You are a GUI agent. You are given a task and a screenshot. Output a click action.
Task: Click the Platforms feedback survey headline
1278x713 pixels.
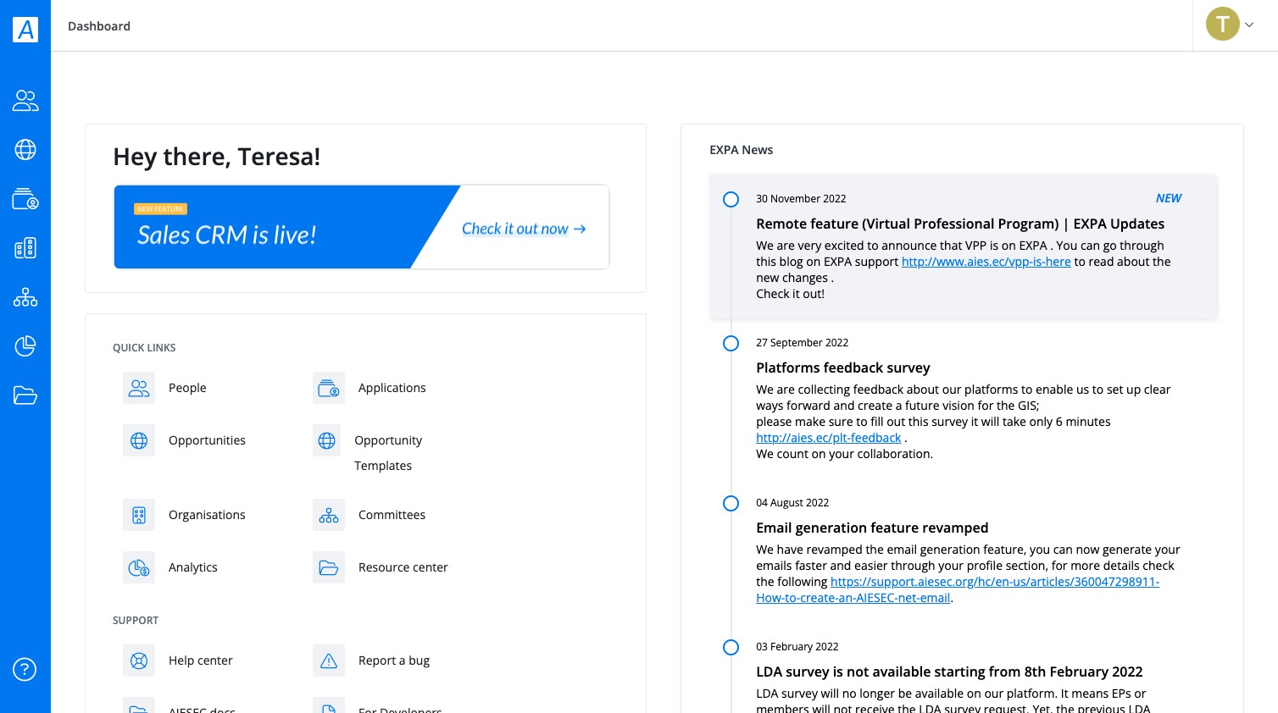(843, 368)
